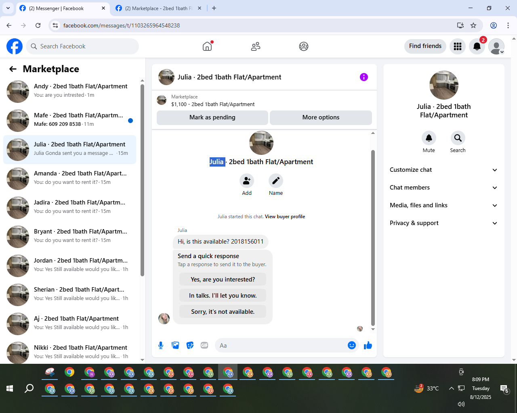This screenshot has width=517, height=413.
Task: View site information icon in address bar
Action: (x=55, y=25)
